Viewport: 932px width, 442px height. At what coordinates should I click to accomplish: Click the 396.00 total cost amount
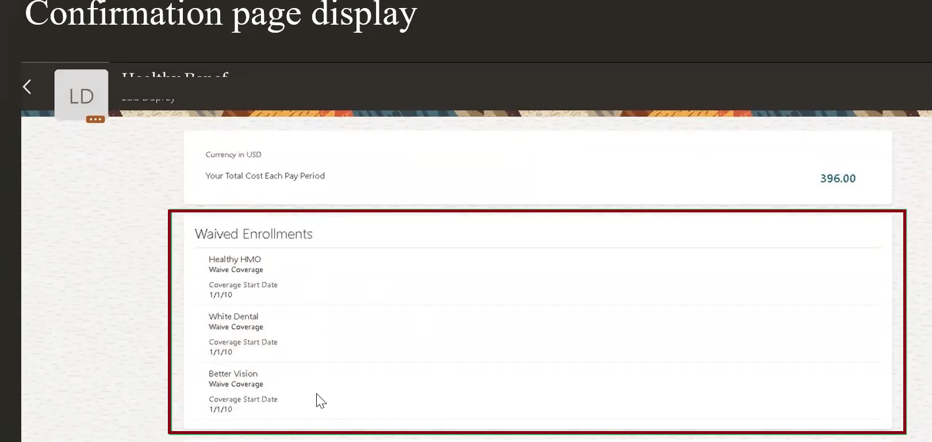click(x=838, y=179)
